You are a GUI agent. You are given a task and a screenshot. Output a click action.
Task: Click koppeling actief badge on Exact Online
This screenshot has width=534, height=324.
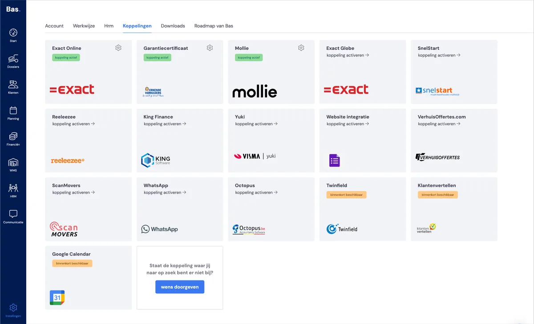click(66, 57)
